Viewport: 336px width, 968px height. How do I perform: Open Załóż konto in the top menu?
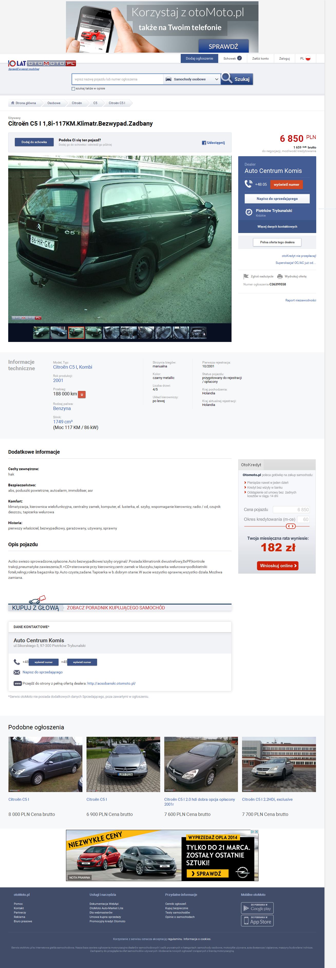(261, 59)
